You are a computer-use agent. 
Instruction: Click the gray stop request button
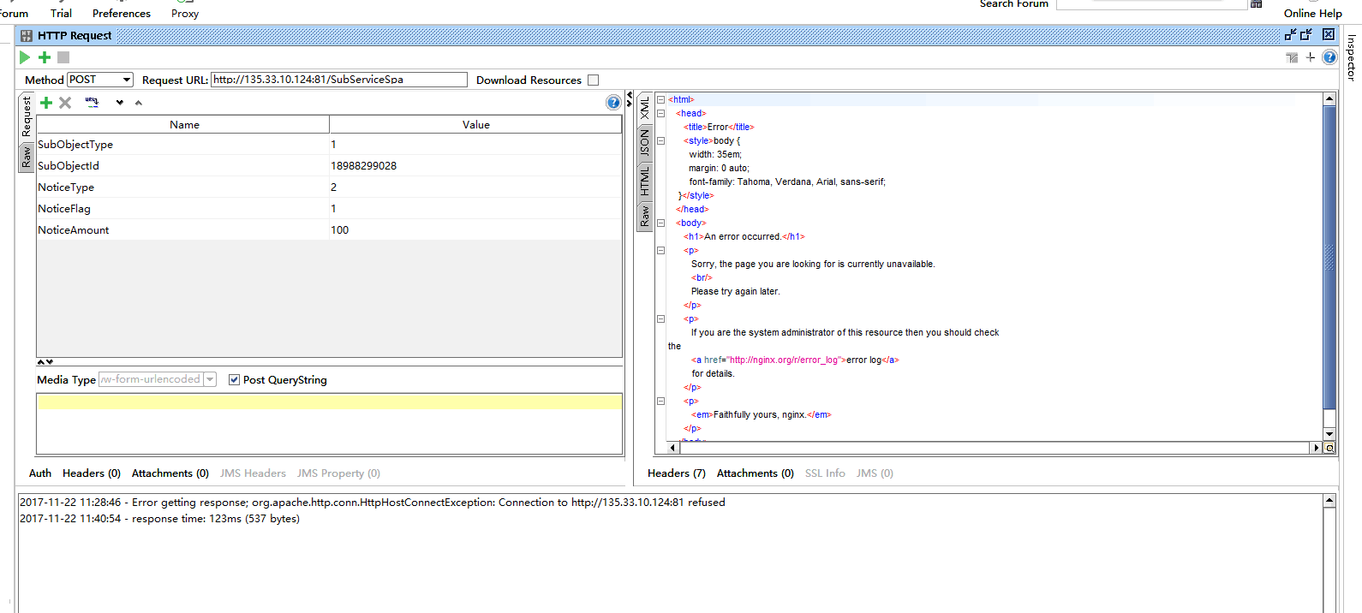click(x=63, y=57)
